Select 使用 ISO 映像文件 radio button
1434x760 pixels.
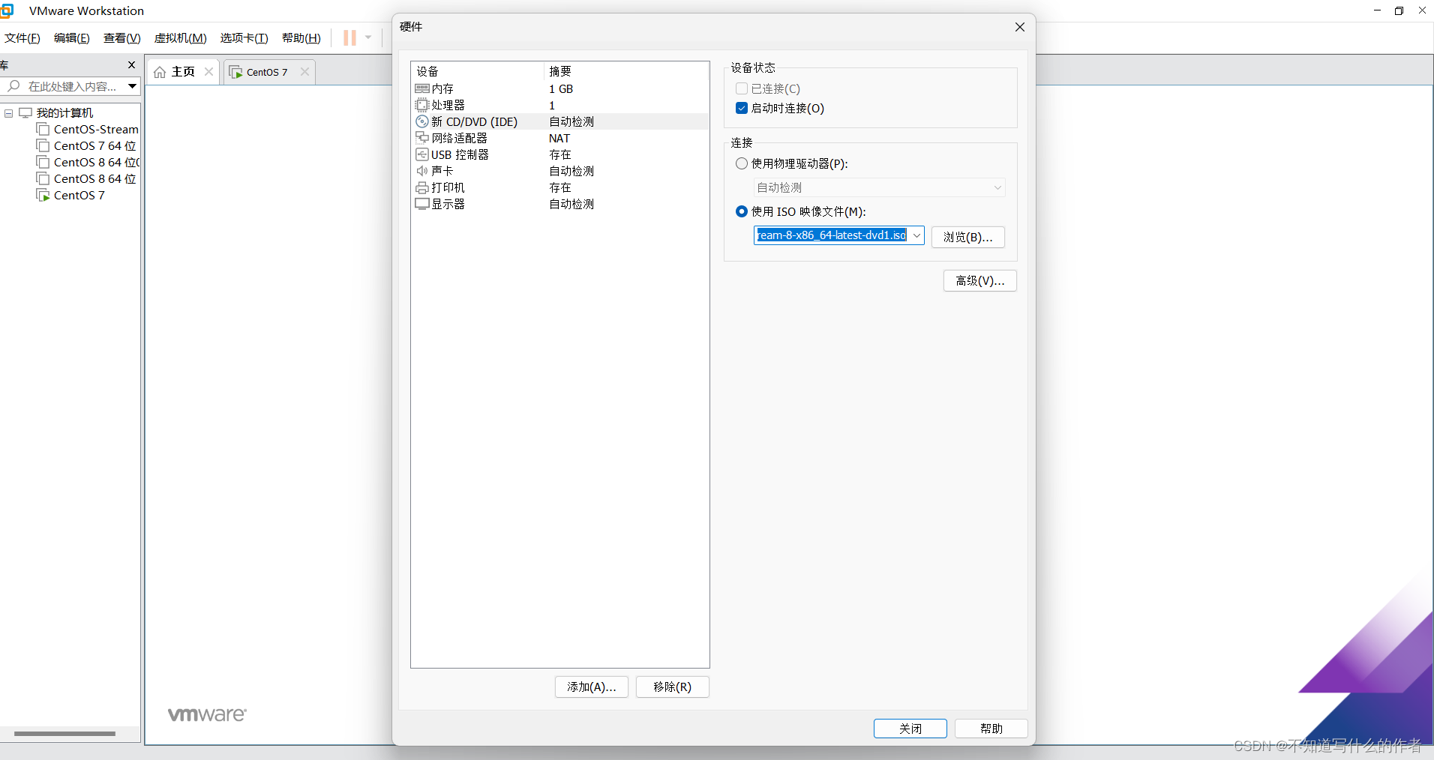click(742, 211)
